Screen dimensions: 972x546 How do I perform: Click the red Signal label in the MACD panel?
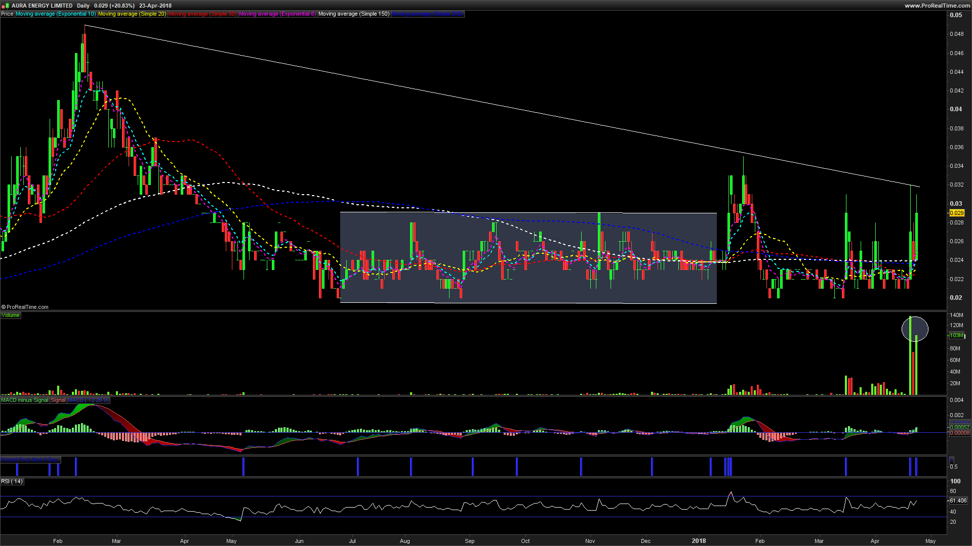[x=58, y=400]
